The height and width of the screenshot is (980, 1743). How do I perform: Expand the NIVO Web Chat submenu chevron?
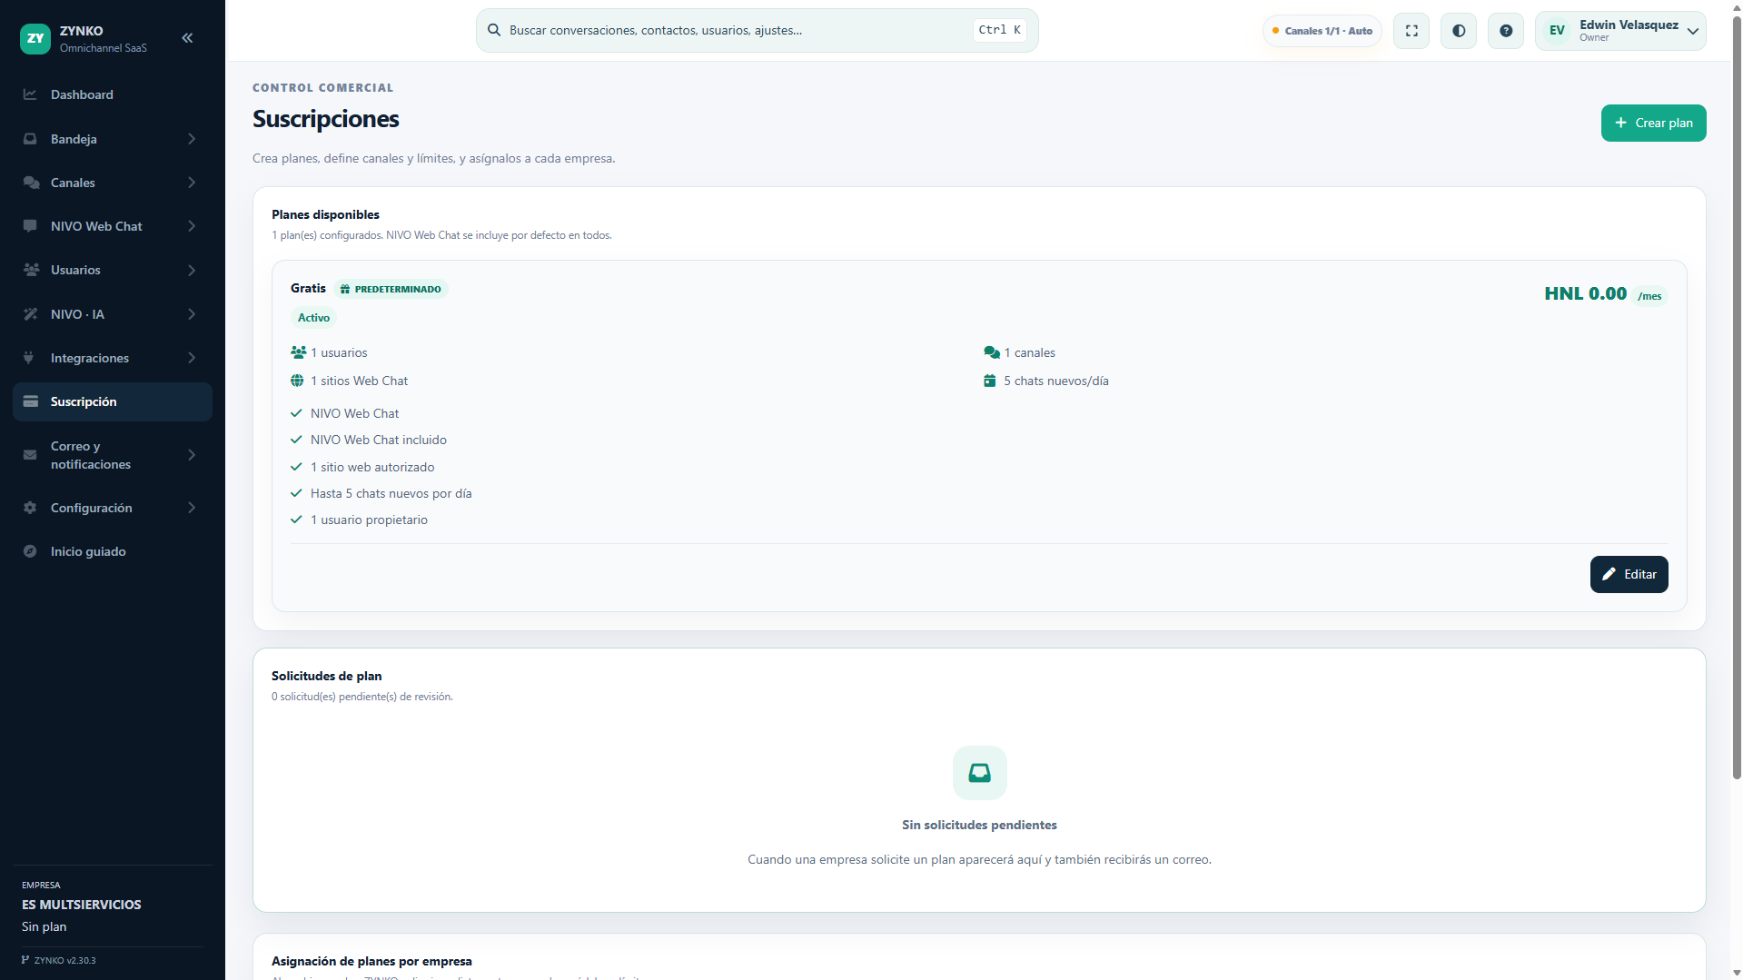[192, 226]
